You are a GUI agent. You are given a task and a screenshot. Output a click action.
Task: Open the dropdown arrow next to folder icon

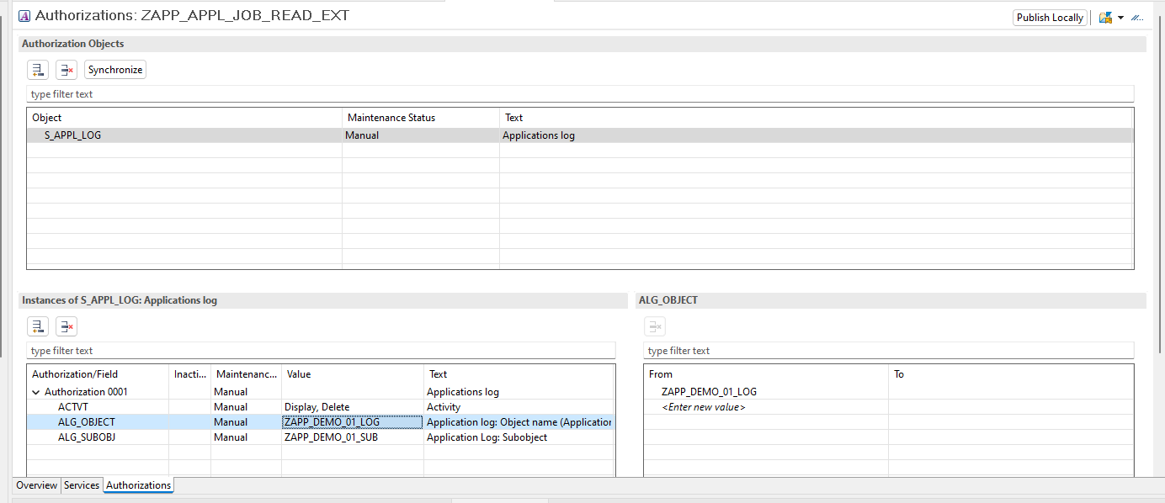[x=1120, y=18]
